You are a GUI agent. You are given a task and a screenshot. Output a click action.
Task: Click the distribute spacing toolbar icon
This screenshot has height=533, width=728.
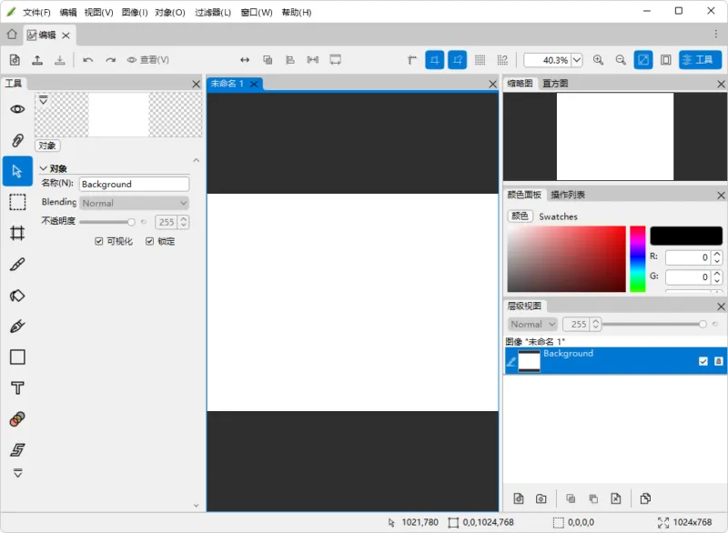[313, 60]
